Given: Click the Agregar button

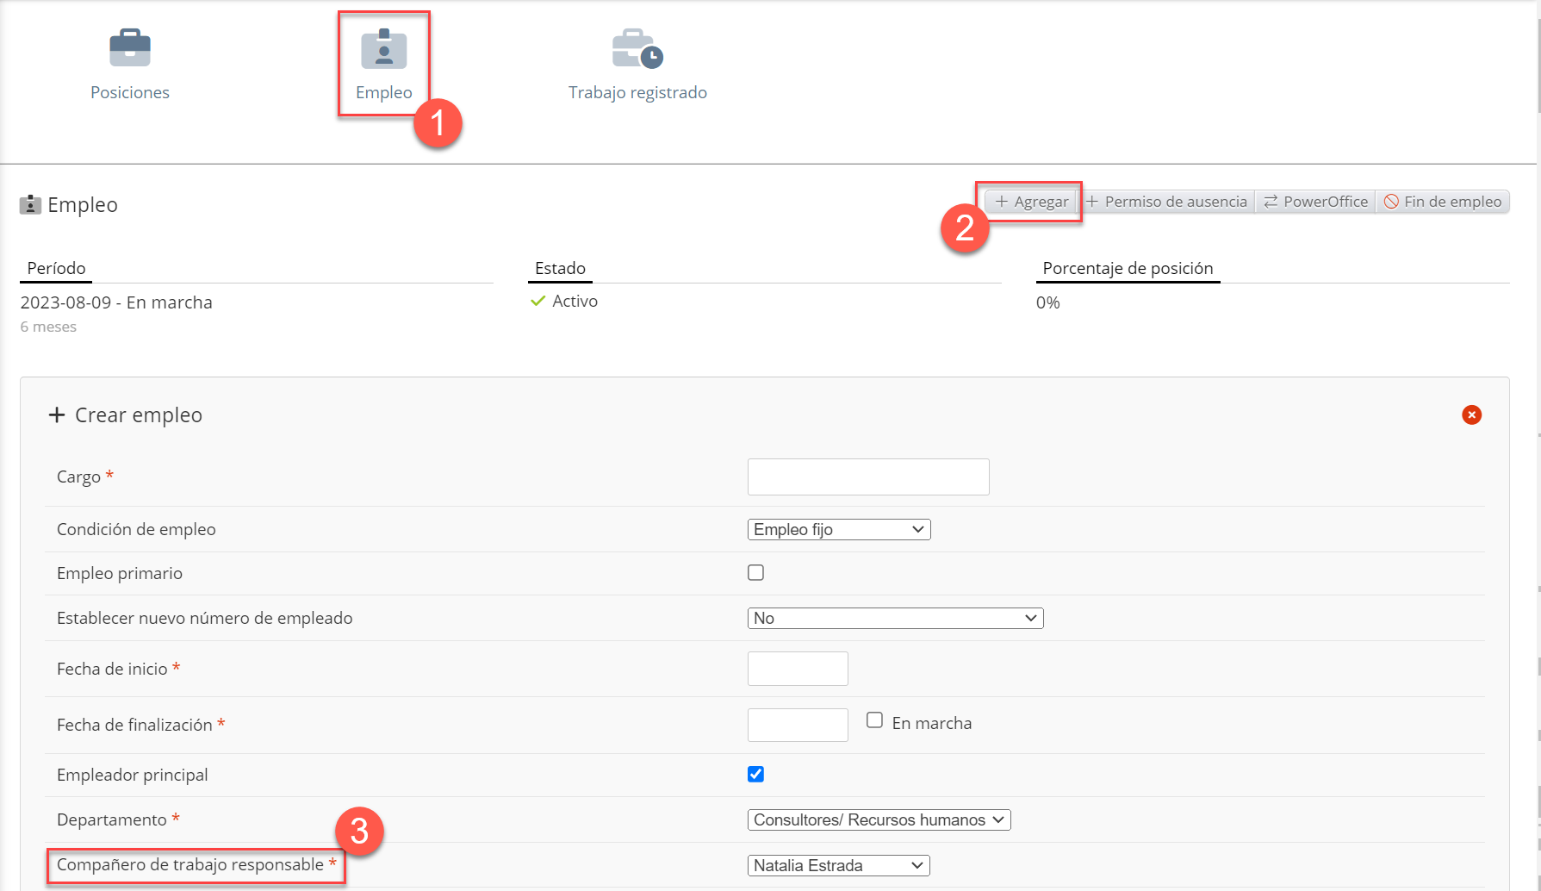Looking at the screenshot, I should [1031, 202].
